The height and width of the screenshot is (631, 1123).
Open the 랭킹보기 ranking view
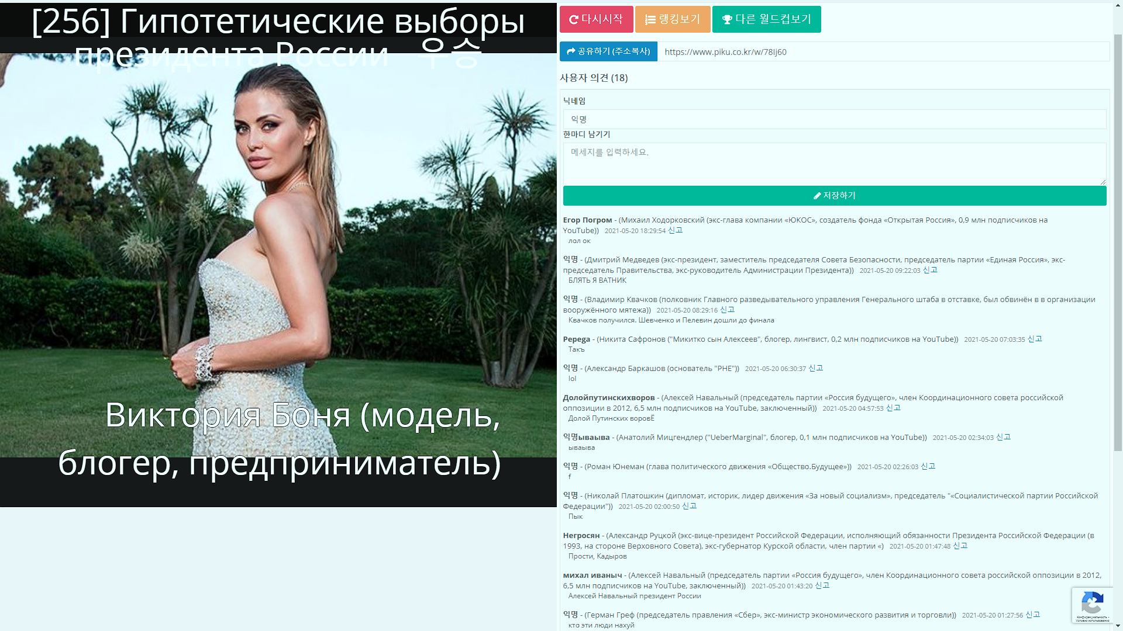click(x=673, y=19)
